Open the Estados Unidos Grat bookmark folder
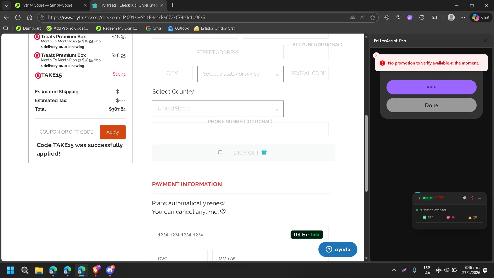This screenshot has height=278, width=494. coord(216,28)
